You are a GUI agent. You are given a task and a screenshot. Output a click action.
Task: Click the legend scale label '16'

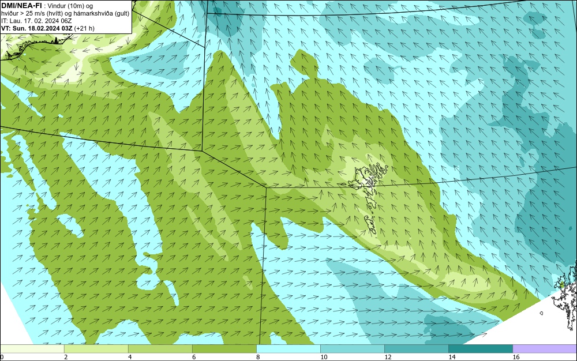[x=516, y=357]
